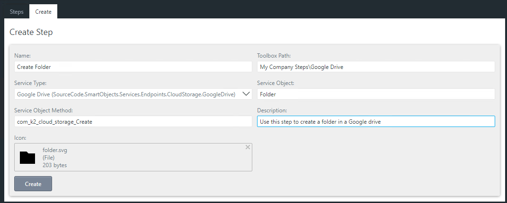Click the Service Object Method input field
The width and height of the screenshot is (507, 203).
tap(133, 121)
